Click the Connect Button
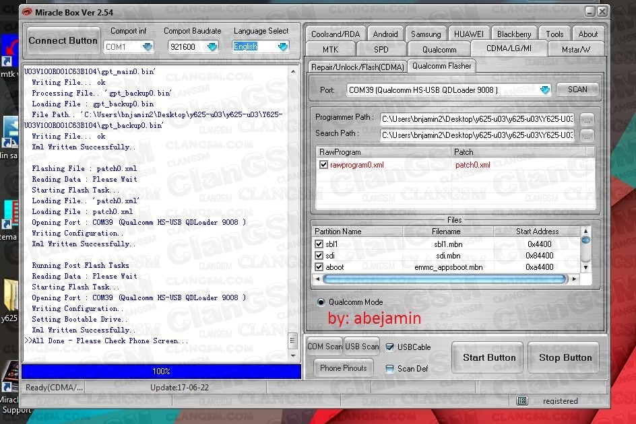636x424 pixels. 63,40
